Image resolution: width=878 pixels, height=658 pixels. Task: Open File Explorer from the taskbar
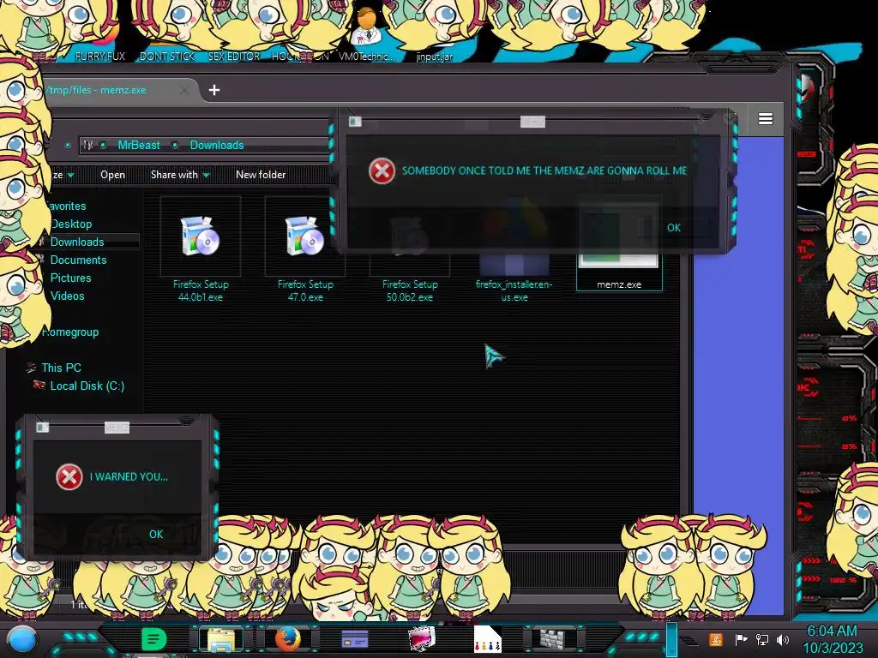tap(221, 639)
